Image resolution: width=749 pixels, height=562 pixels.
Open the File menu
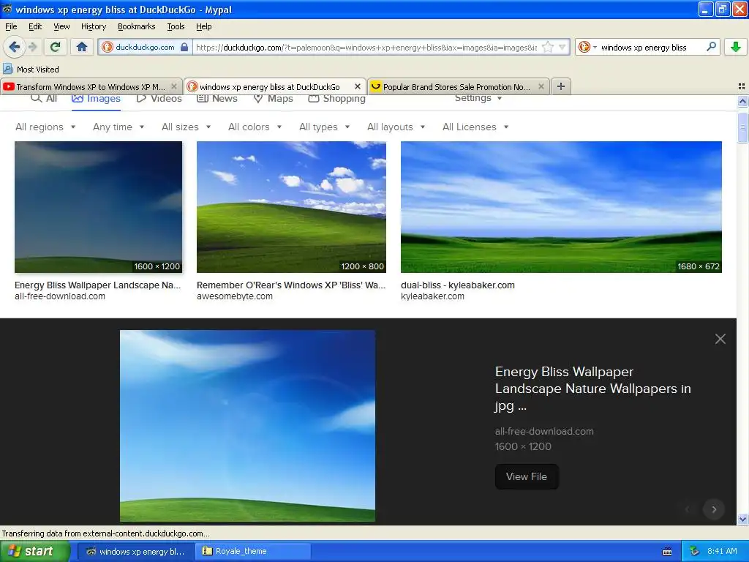11,26
